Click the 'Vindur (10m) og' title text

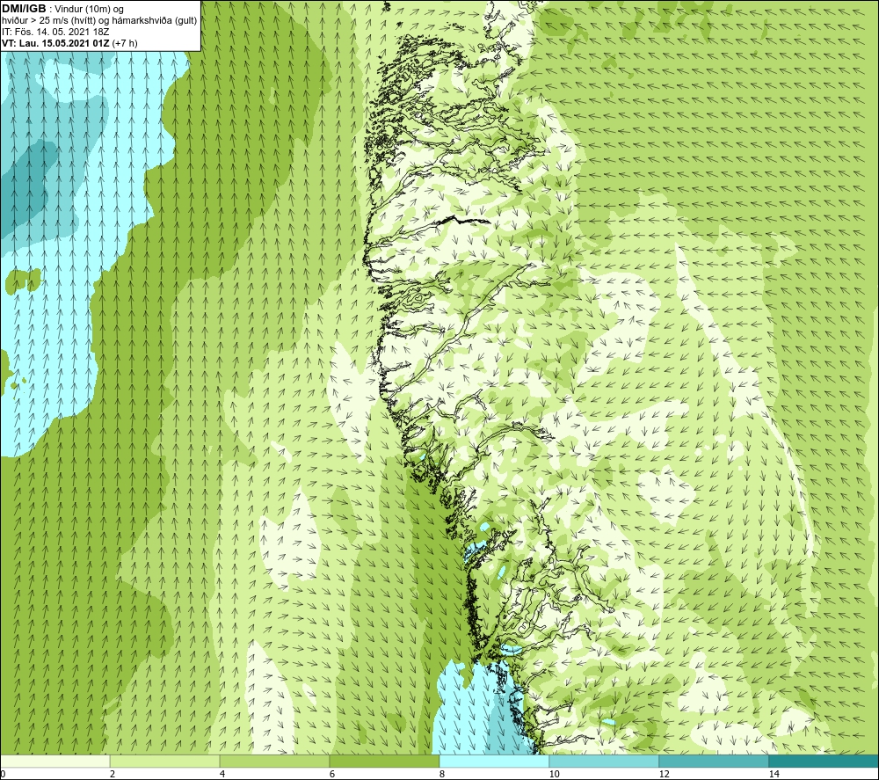pos(90,10)
